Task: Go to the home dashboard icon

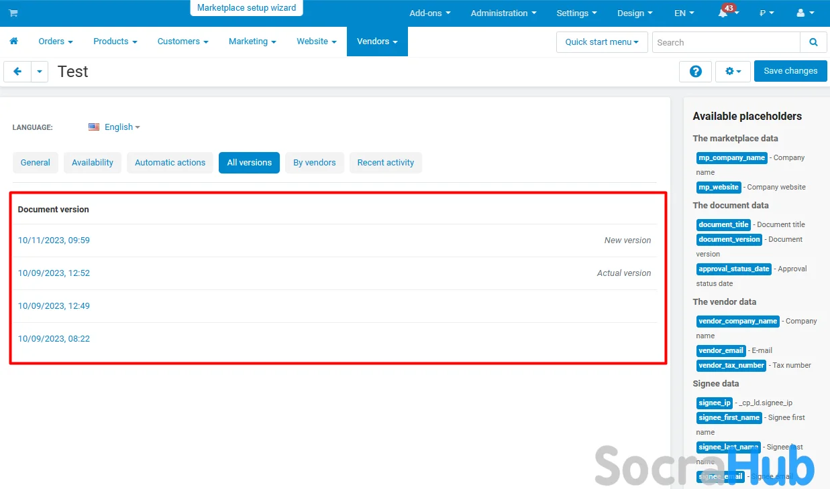Action: (13, 42)
